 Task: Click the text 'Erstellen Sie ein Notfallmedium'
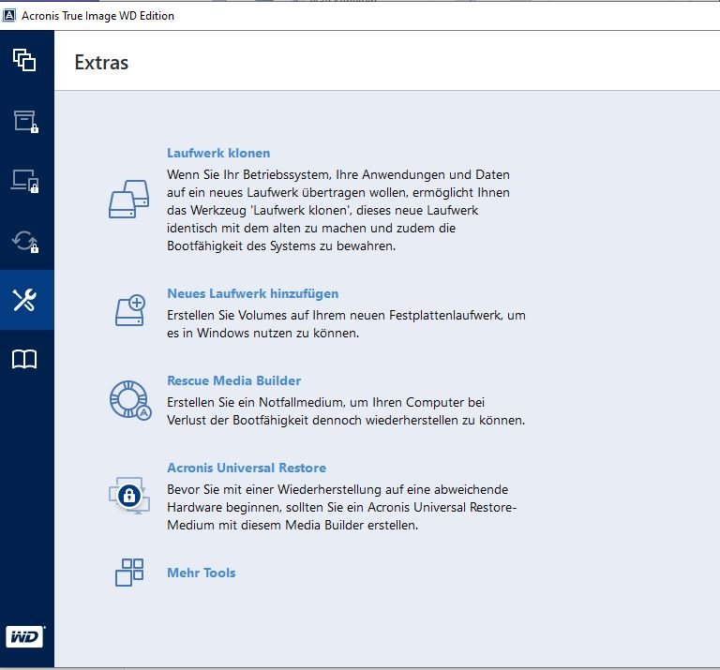(346, 411)
